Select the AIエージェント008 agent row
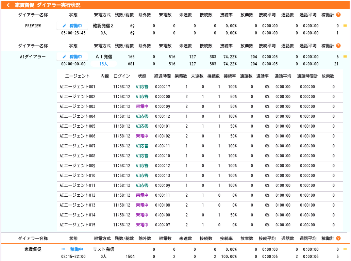 (x=77, y=156)
